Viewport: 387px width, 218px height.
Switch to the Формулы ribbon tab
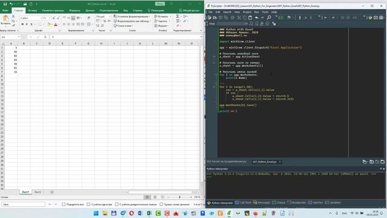coord(74,10)
